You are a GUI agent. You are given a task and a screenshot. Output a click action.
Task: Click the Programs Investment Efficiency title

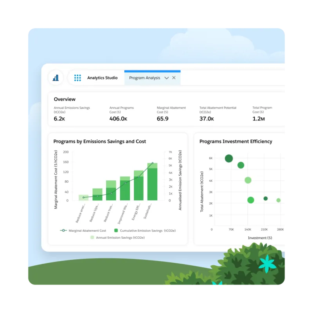point(236,141)
